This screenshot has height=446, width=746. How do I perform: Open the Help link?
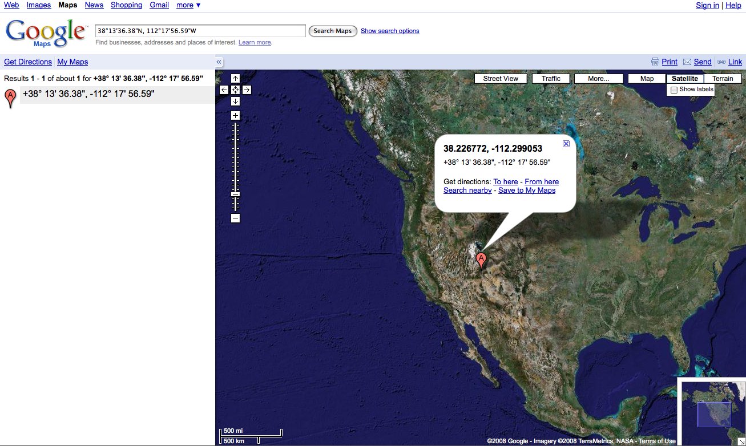click(733, 5)
